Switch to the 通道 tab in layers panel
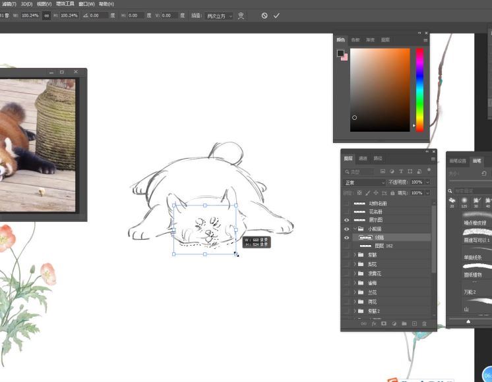 point(363,159)
